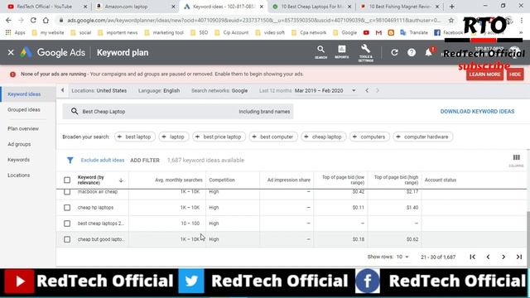
Task: Open the video soft bookmarks folder
Action: pos(270,33)
